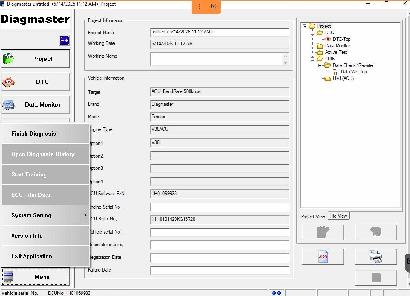The width and height of the screenshot is (410, 296).
Task: Increment Working Memo scroll up arrow
Action: click(286, 56)
